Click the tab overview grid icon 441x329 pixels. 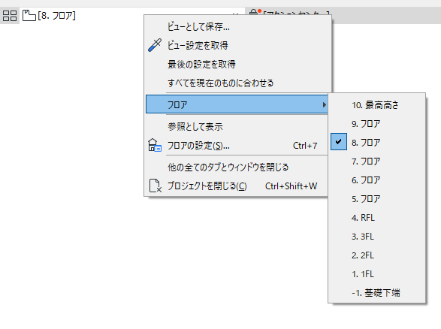[x=10, y=16]
